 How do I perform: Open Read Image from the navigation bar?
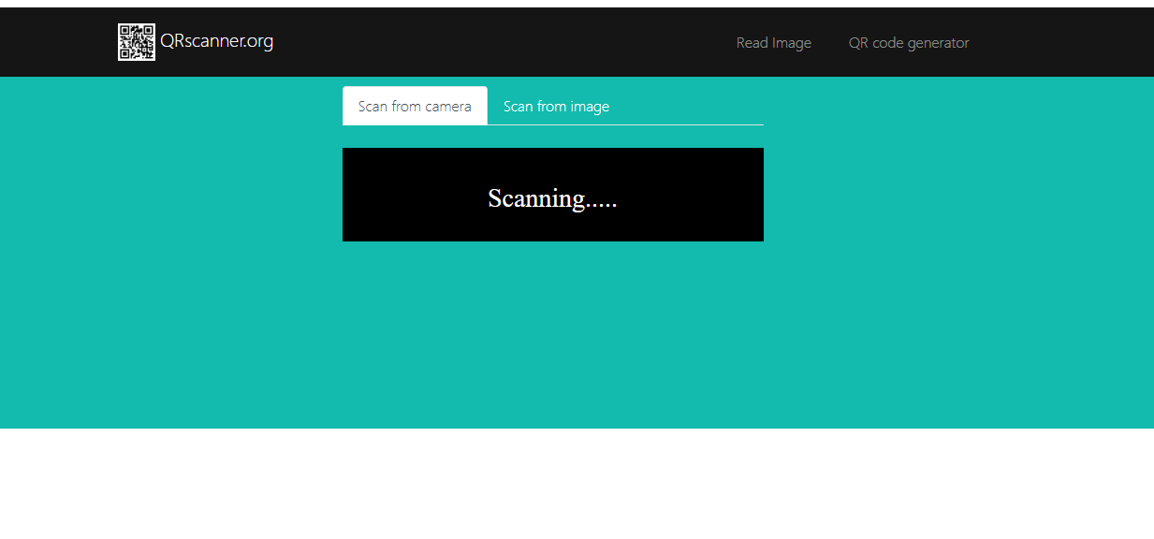773,42
